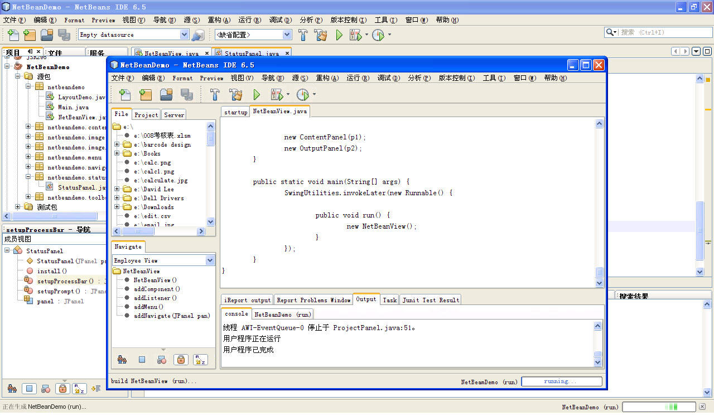Image resolution: width=714 pixels, height=416 pixels.
Task: Click running progress bar in front window status
Action: (562, 381)
